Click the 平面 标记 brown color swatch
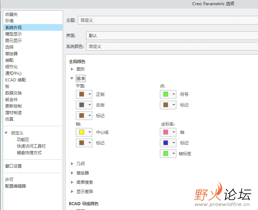This screenshot has height=210, width=258. pyautogui.click(x=82, y=116)
